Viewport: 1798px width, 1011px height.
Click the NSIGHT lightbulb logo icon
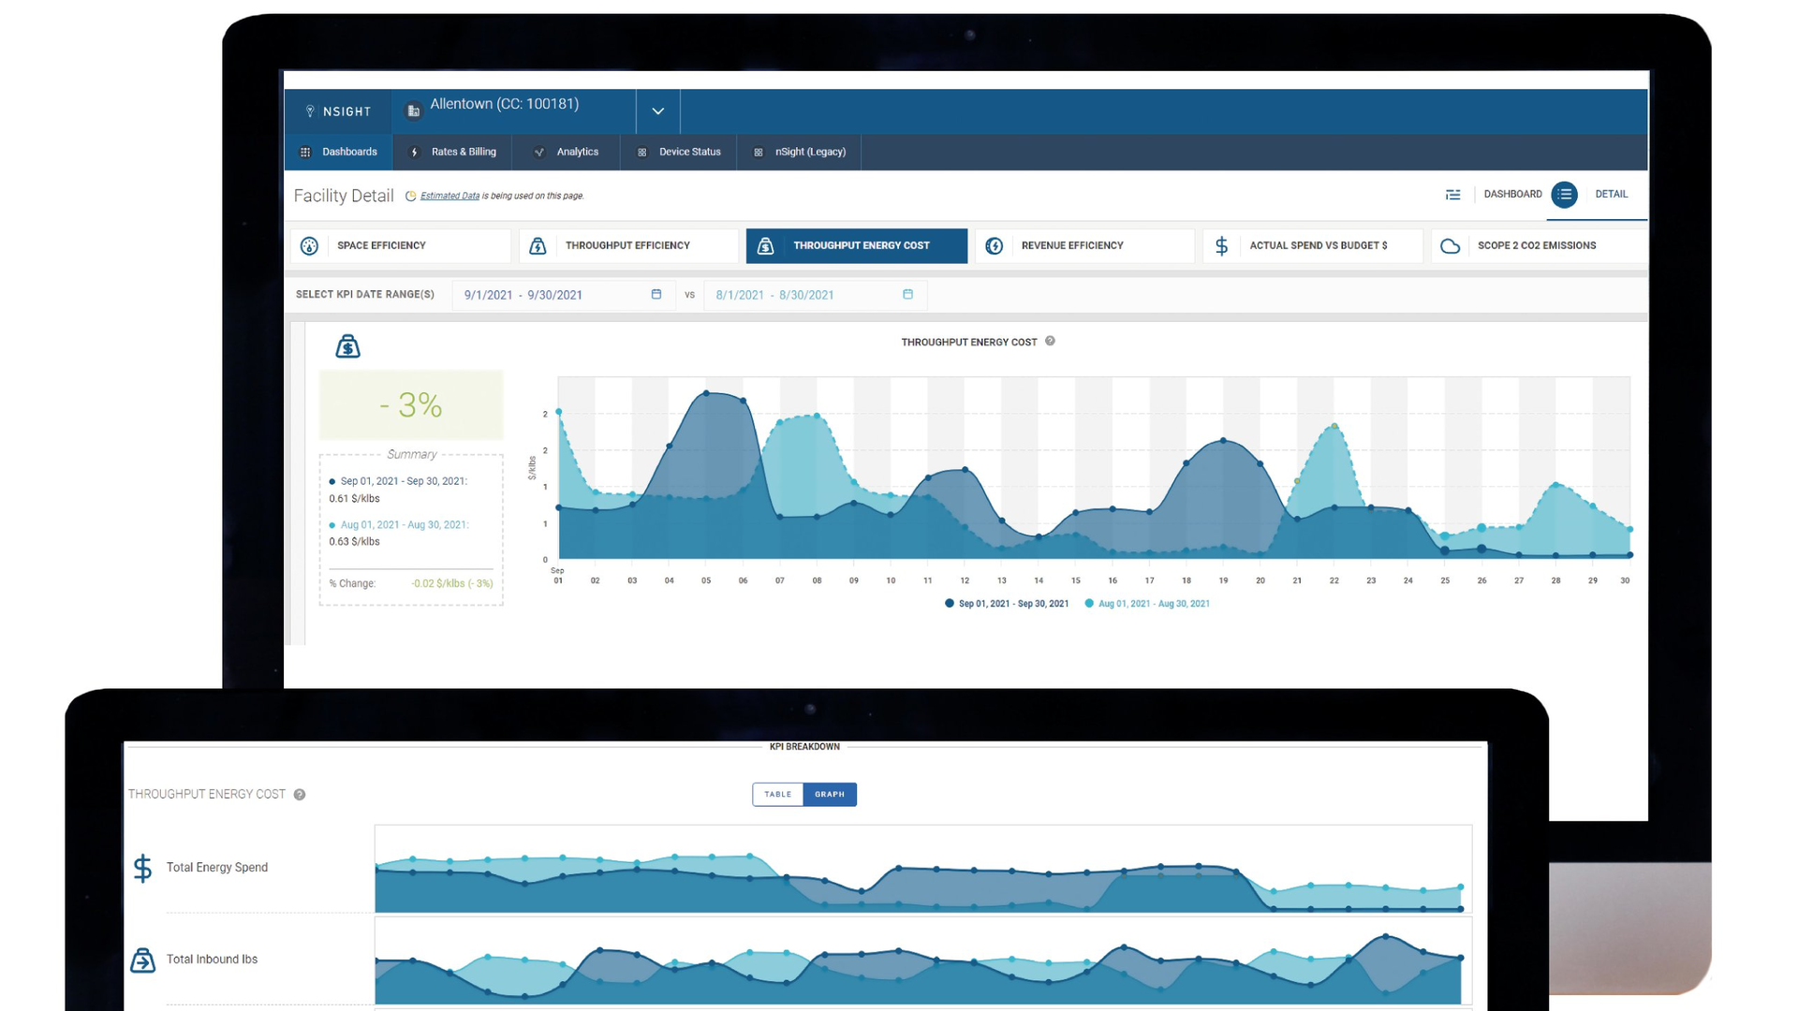click(x=310, y=110)
